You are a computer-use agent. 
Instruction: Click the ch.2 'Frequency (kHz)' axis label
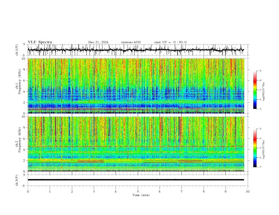tap(20, 140)
